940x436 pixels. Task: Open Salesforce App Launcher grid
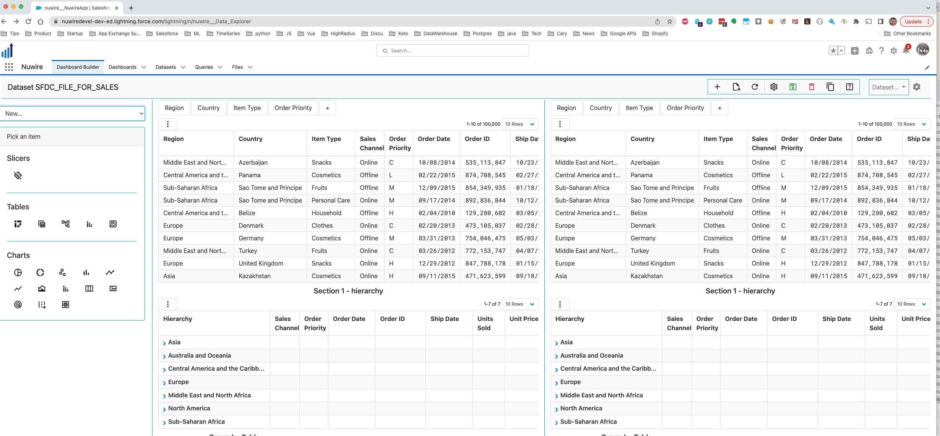coord(9,67)
